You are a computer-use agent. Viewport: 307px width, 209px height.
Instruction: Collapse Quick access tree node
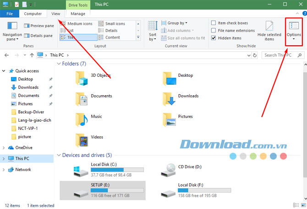4,71
